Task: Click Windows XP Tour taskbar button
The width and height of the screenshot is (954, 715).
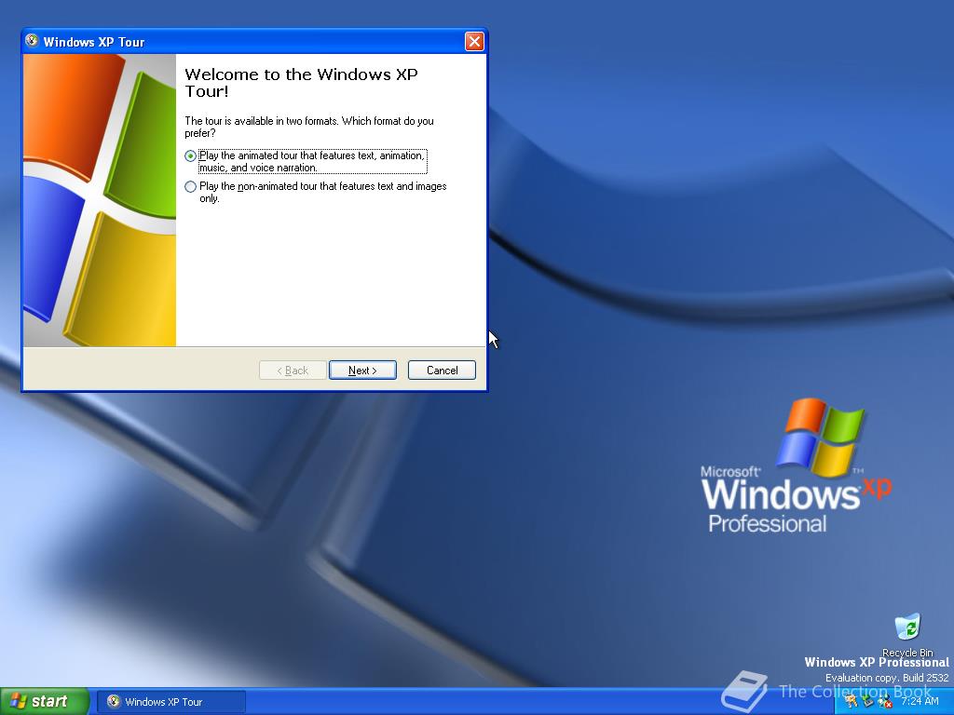Action: click(172, 702)
